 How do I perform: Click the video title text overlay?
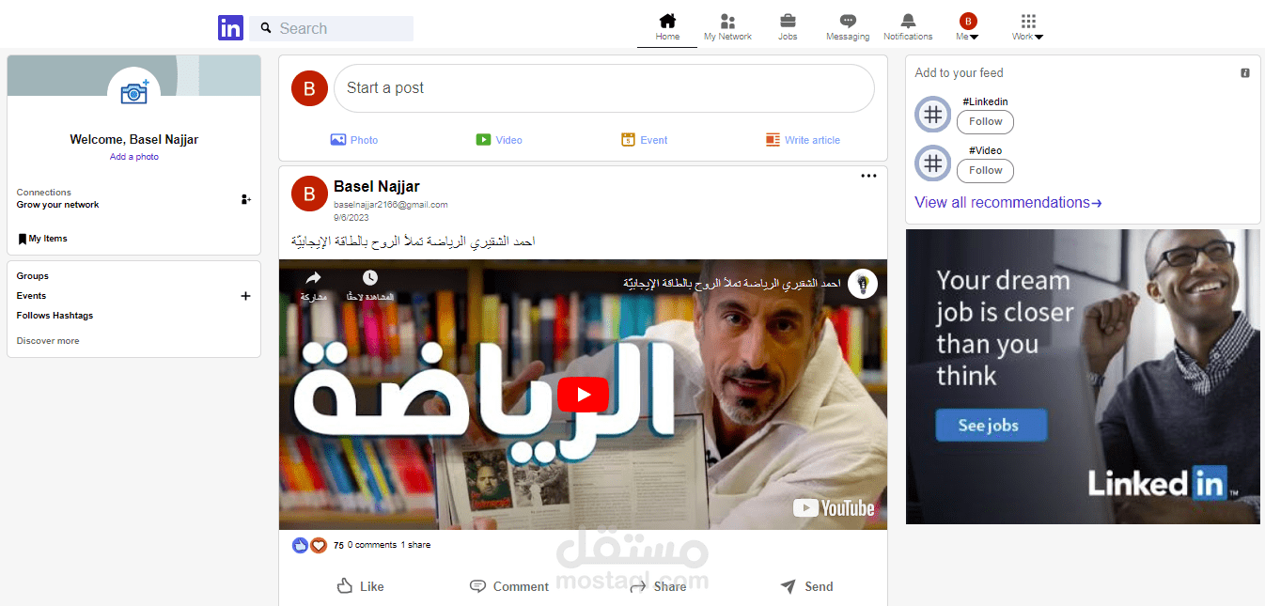point(731,283)
